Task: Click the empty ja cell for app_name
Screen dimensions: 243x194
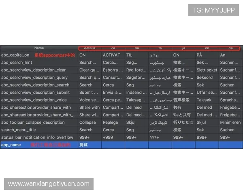Action: click(183, 145)
